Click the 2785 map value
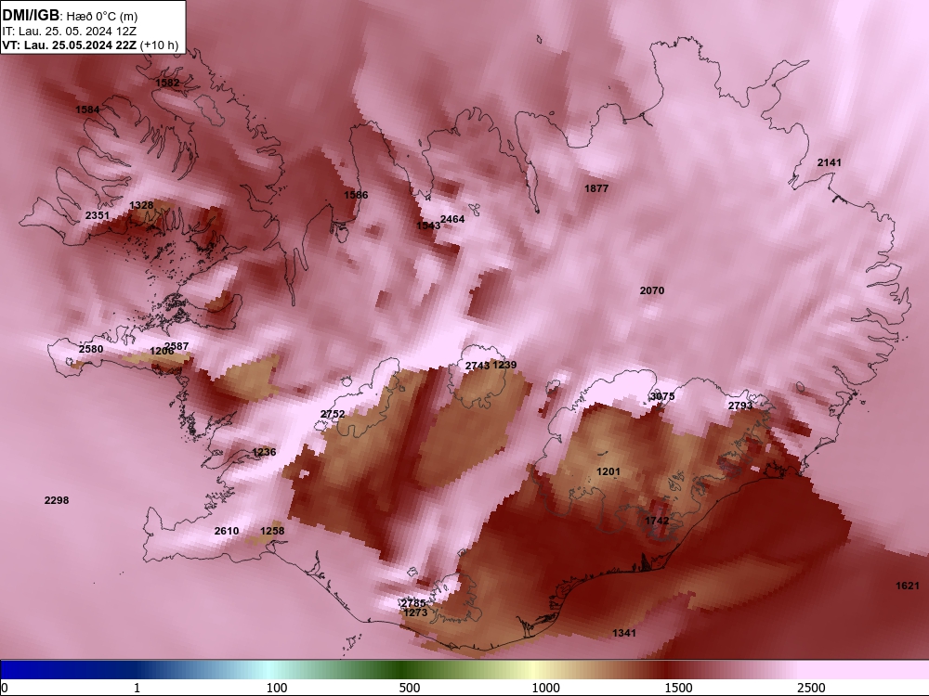The height and width of the screenshot is (696, 929). pyautogui.click(x=413, y=603)
